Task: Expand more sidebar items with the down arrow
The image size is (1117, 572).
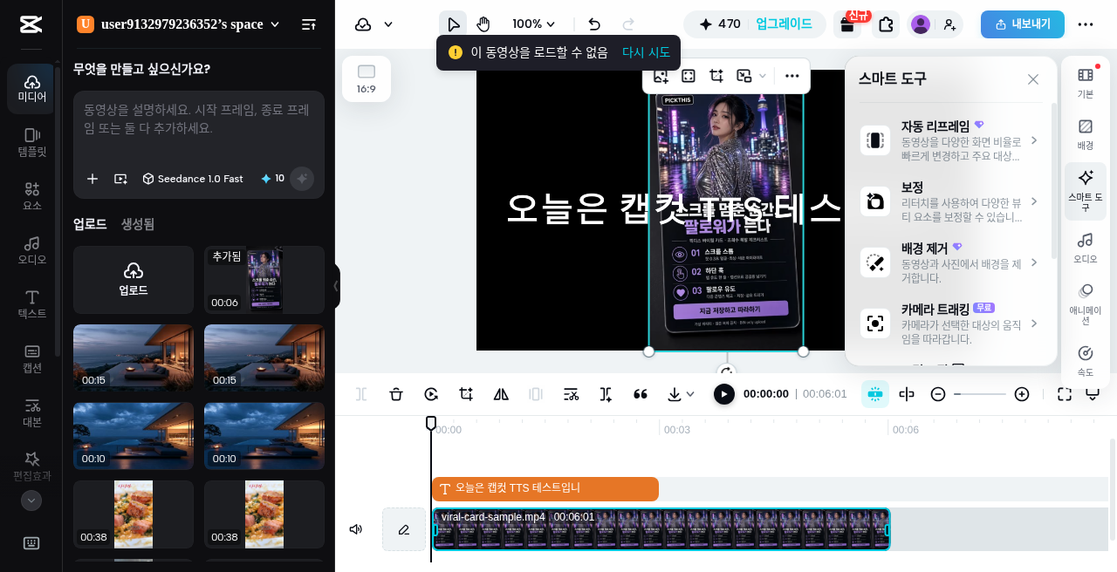Action: (31, 500)
